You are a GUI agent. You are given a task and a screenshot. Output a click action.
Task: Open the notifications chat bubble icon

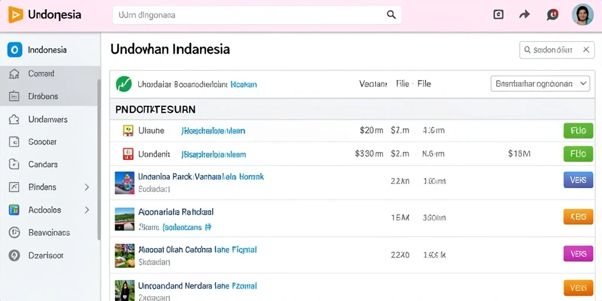pyautogui.click(x=552, y=15)
